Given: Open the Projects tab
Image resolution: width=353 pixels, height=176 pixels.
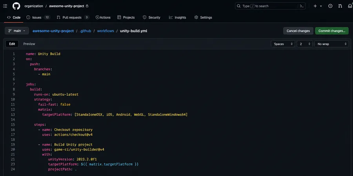Looking at the screenshot, I should [x=126, y=17].
